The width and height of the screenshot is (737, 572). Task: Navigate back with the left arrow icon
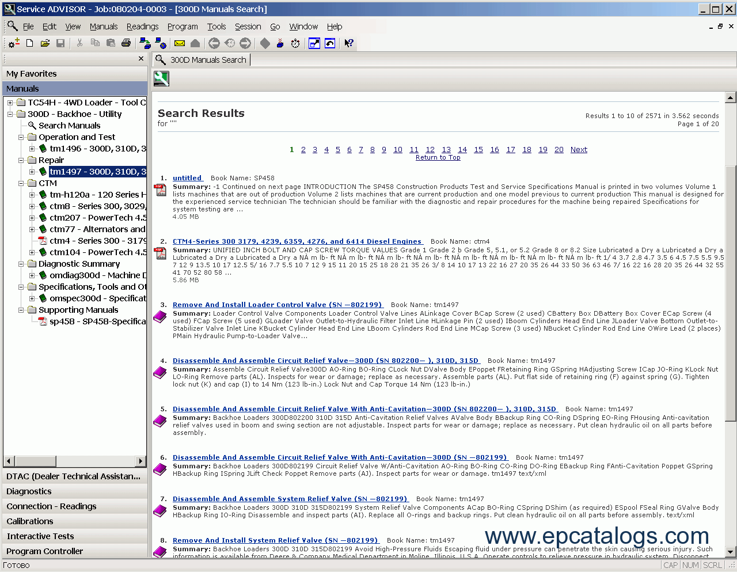[214, 43]
